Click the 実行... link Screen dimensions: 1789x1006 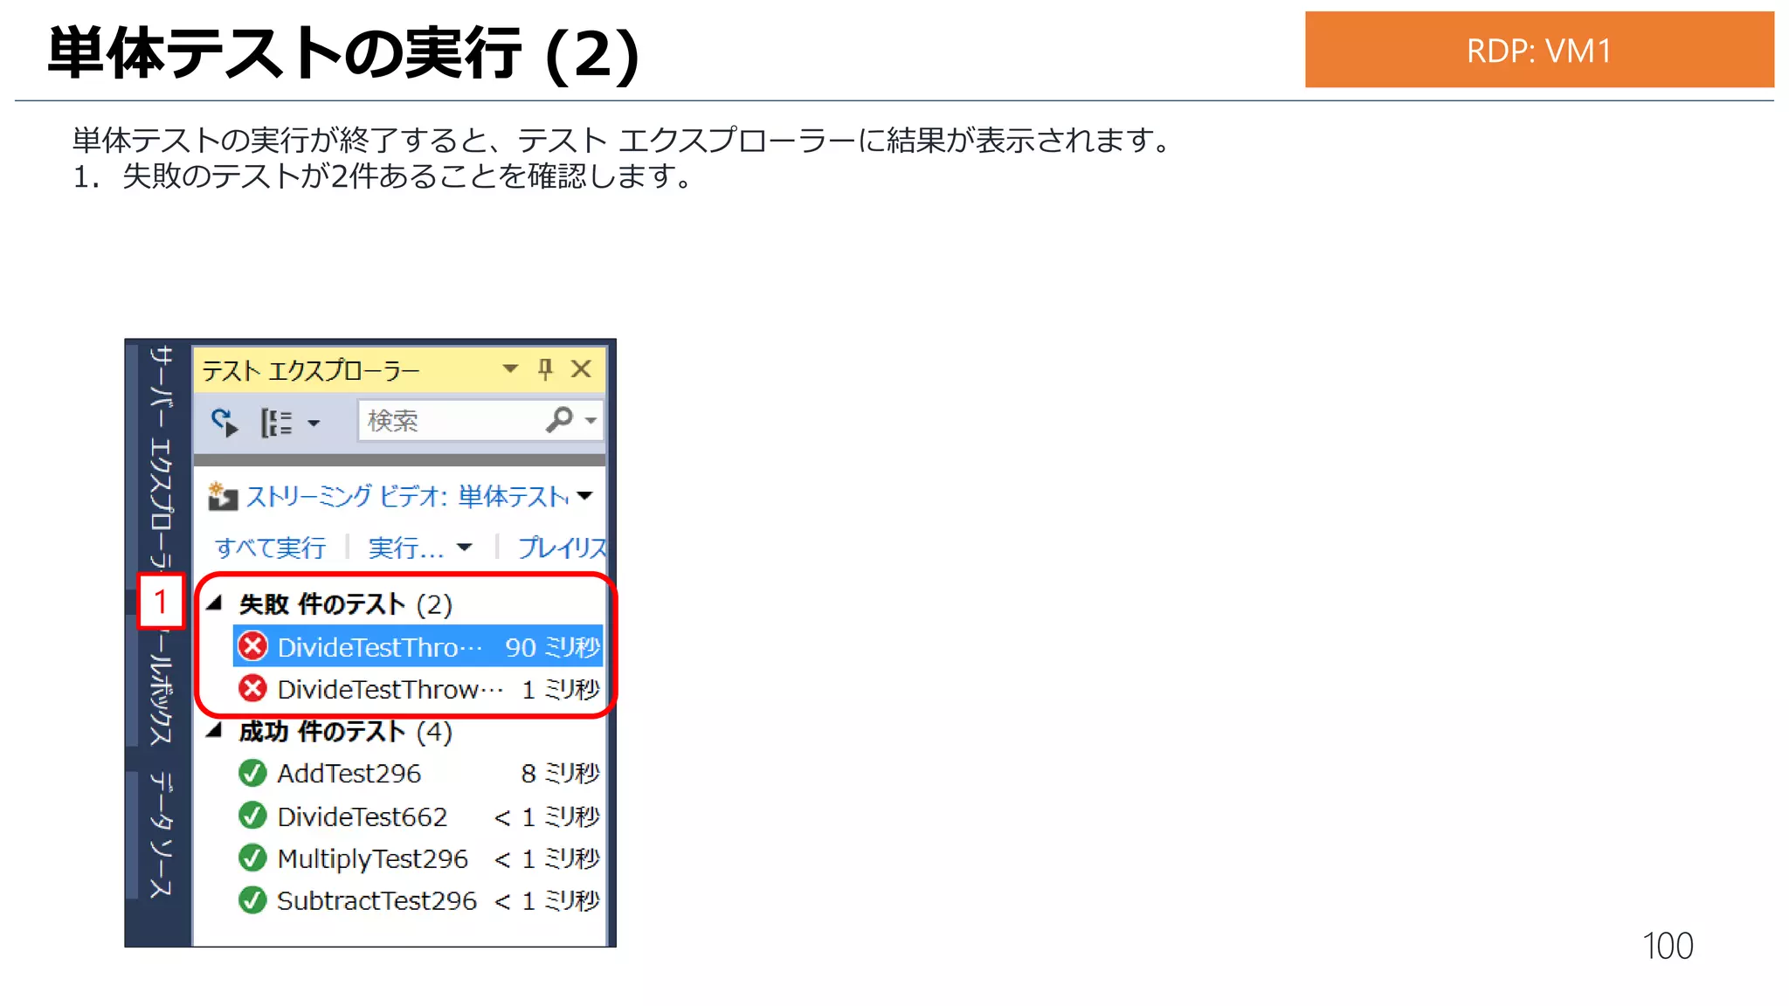406,548
